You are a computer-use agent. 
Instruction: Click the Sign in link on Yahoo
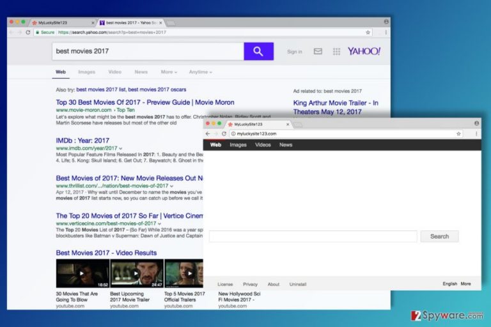[295, 52]
